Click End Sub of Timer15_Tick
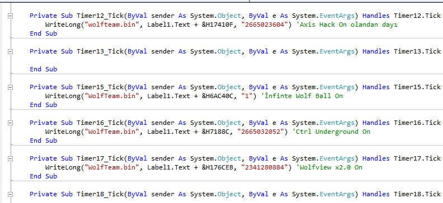This screenshot has width=443, height=203. tap(44, 105)
